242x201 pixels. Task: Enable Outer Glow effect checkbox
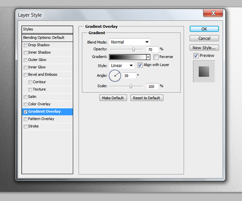point(25,60)
